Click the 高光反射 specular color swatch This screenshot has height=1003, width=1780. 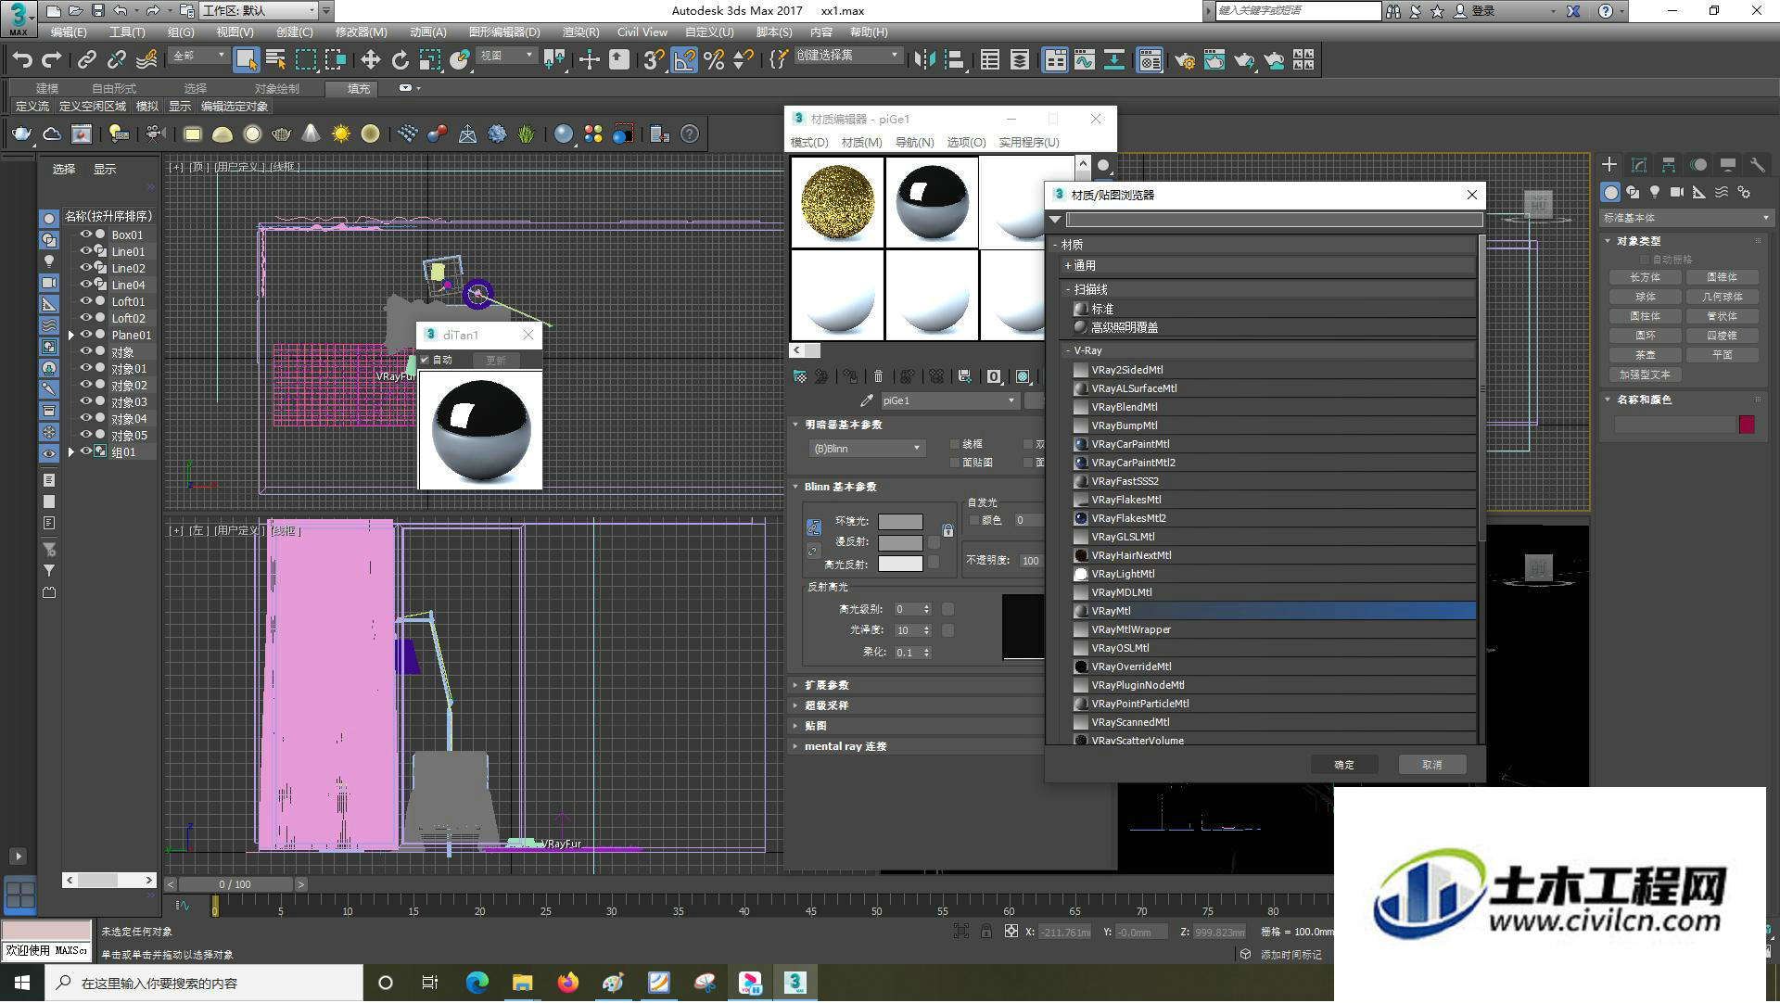point(900,564)
